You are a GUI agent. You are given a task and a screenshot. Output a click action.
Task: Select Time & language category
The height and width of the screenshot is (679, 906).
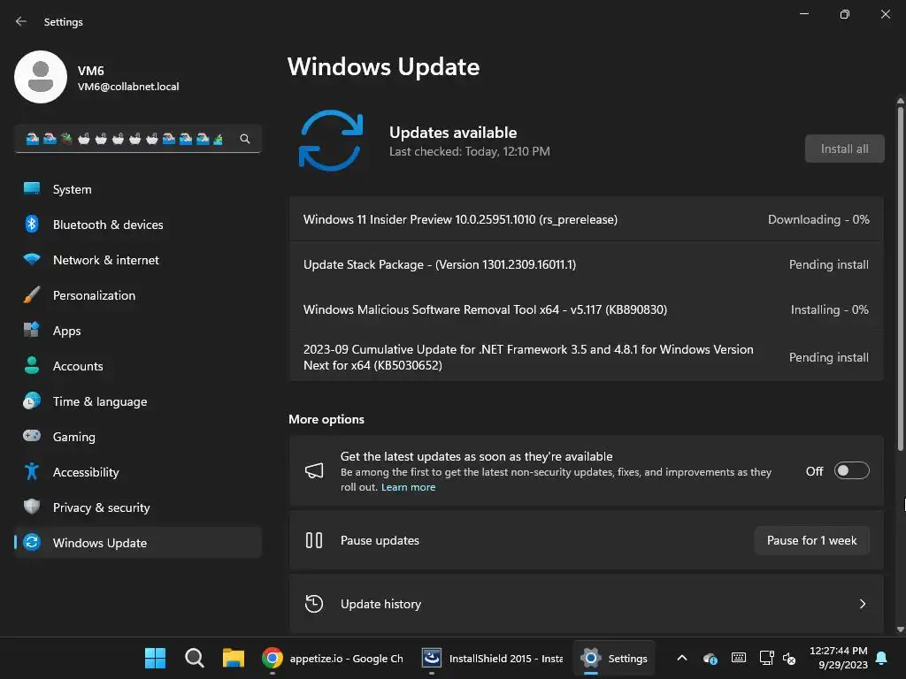pyautogui.click(x=137, y=401)
